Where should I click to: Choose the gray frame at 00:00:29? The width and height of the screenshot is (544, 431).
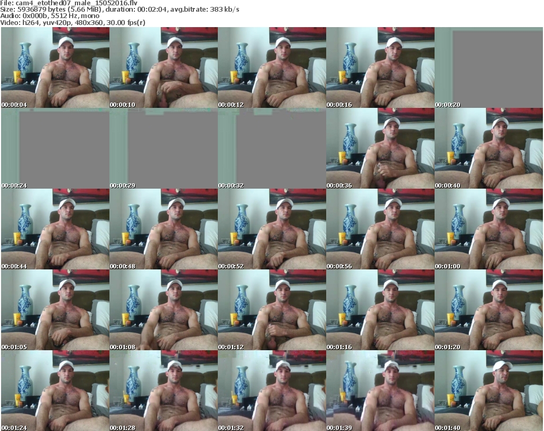click(x=164, y=148)
